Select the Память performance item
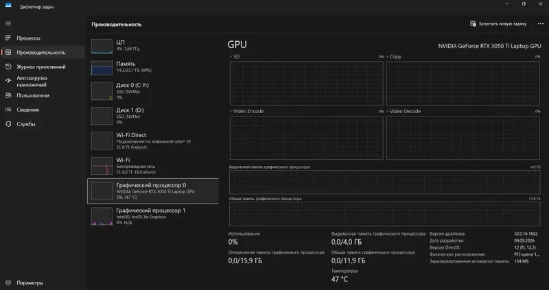549x290 pixels. click(x=153, y=67)
